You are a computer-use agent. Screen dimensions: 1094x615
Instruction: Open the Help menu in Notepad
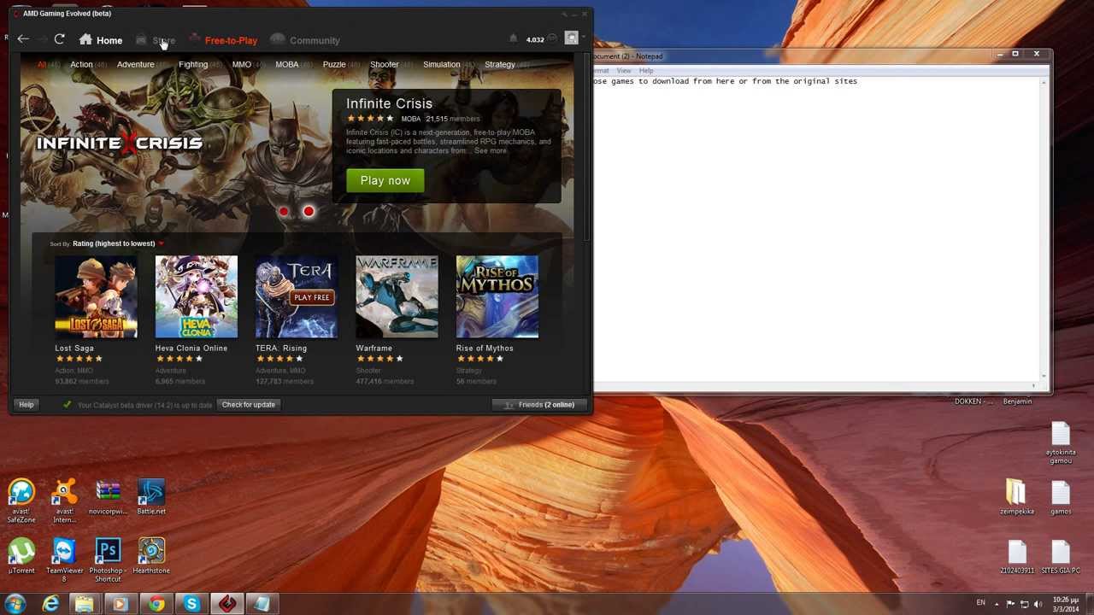tap(646, 70)
